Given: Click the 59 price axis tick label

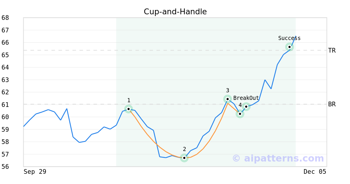Looking at the screenshot, I should click(5, 129).
